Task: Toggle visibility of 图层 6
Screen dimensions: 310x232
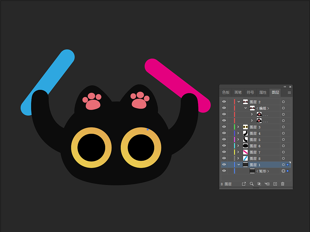Action: click(224, 146)
